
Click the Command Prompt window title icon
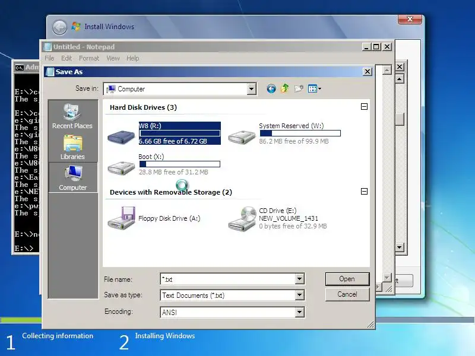point(20,67)
